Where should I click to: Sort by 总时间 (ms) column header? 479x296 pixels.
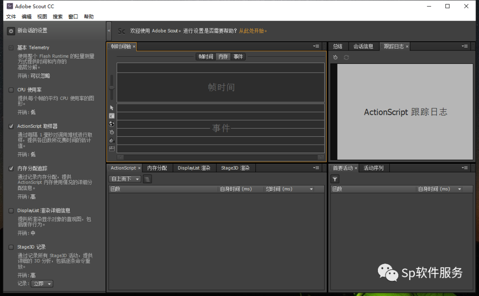pyautogui.click(x=289, y=189)
